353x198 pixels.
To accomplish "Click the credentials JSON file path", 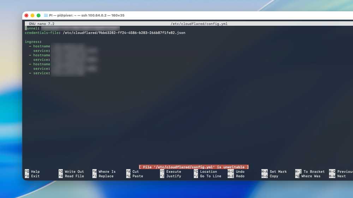I will pyautogui.click(x=124, y=32).
